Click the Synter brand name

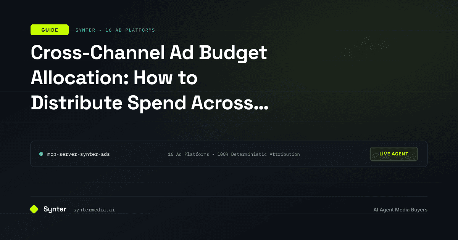(x=55, y=209)
